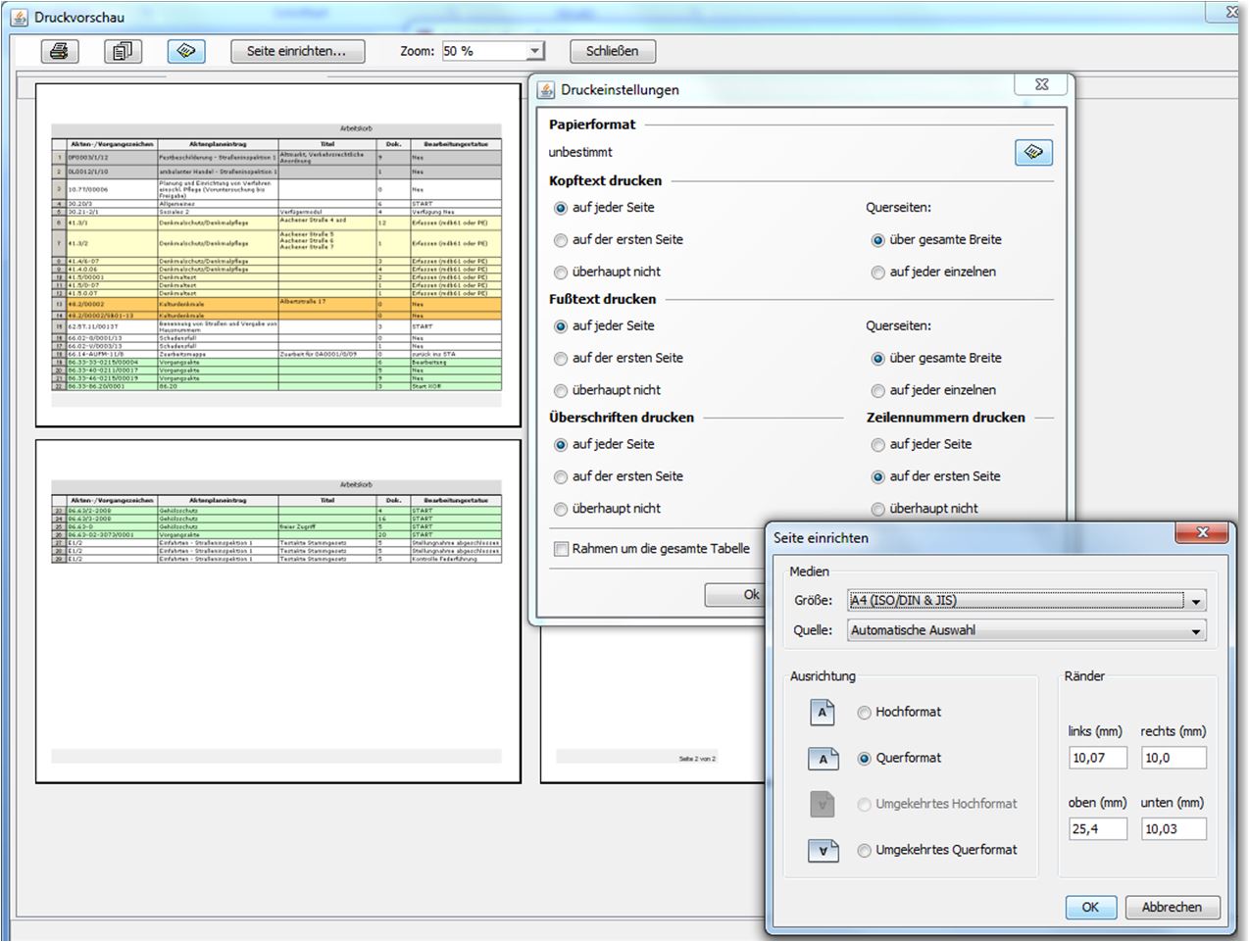Select Umgekehrtes Querformat radio
1249x942 pixels.
tap(864, 851)
